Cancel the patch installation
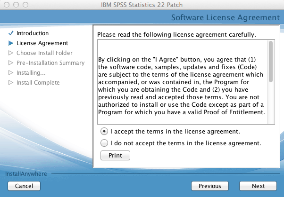Image resolution: width=284 pixels, height=197 pixels. tap(24, 186)
